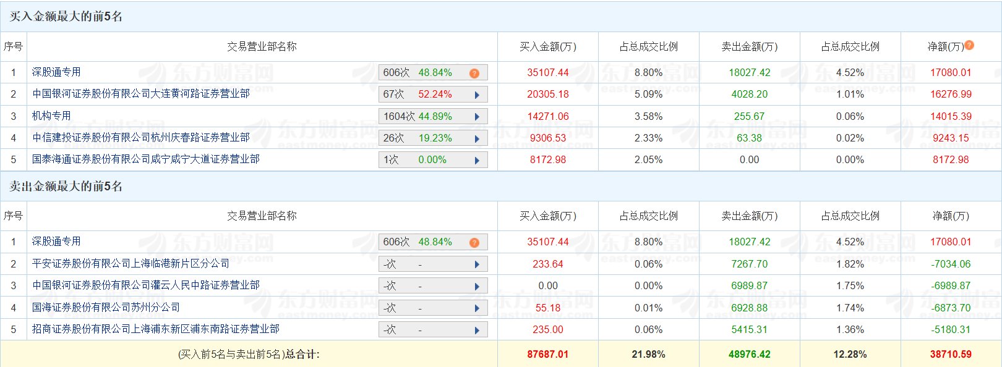
Task: Expand arrow for 咸宁咸宁大道证券营业部 row
Action: click(x=477, y=160)
